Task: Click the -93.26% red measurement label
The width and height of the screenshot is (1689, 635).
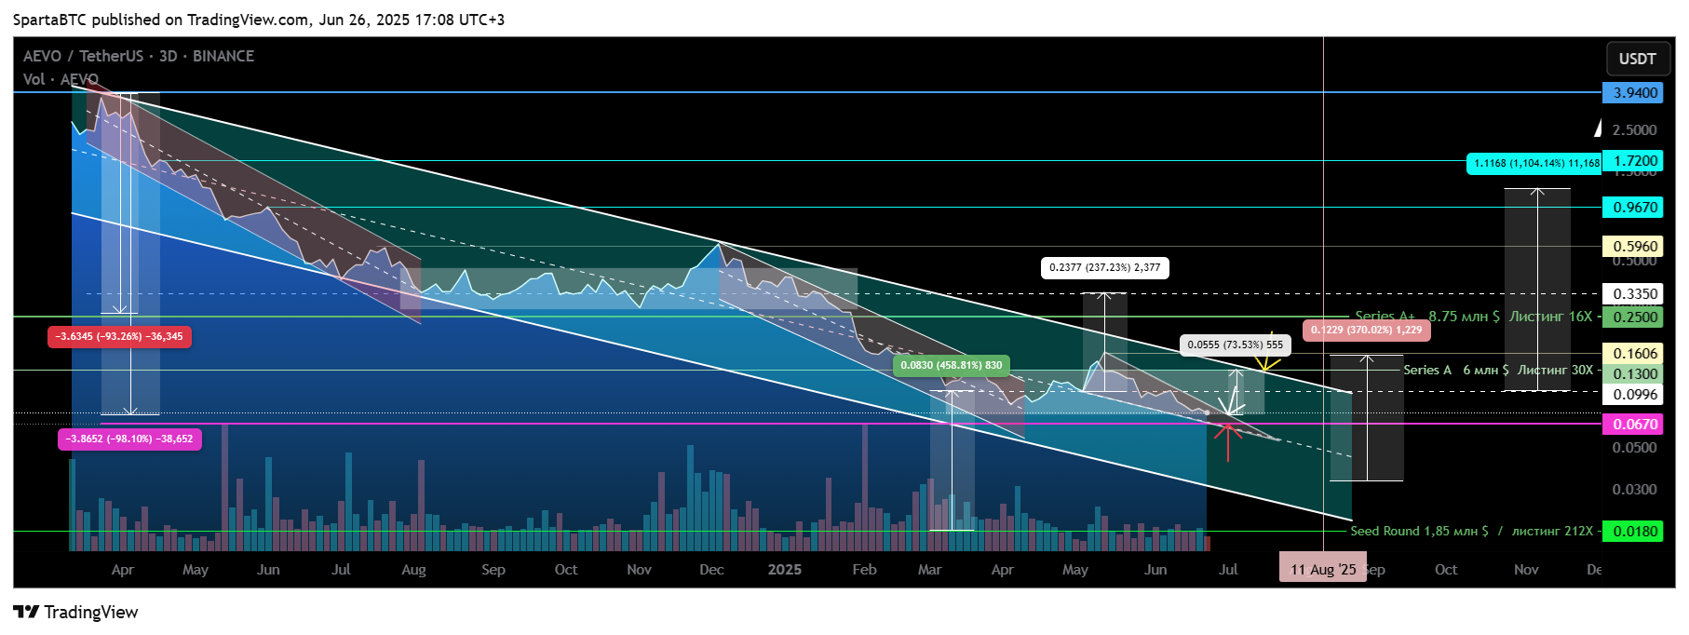Action: [x=119, y=336]
